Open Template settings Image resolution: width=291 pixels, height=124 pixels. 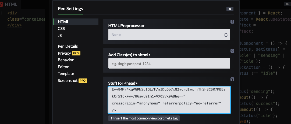click(66, 74)
